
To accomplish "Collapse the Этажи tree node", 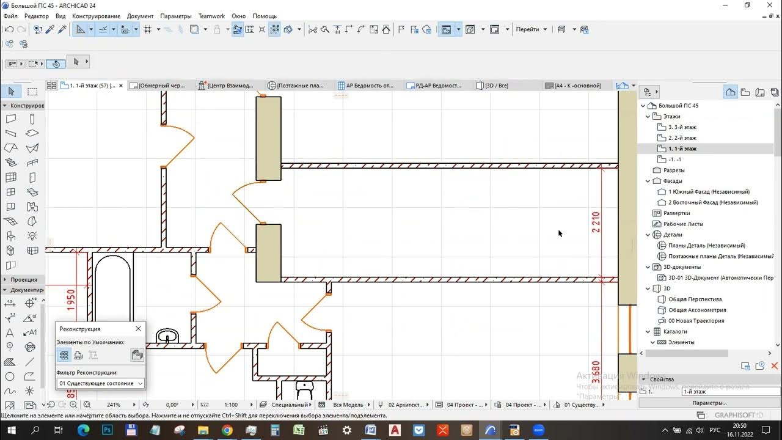I will 648,116.
